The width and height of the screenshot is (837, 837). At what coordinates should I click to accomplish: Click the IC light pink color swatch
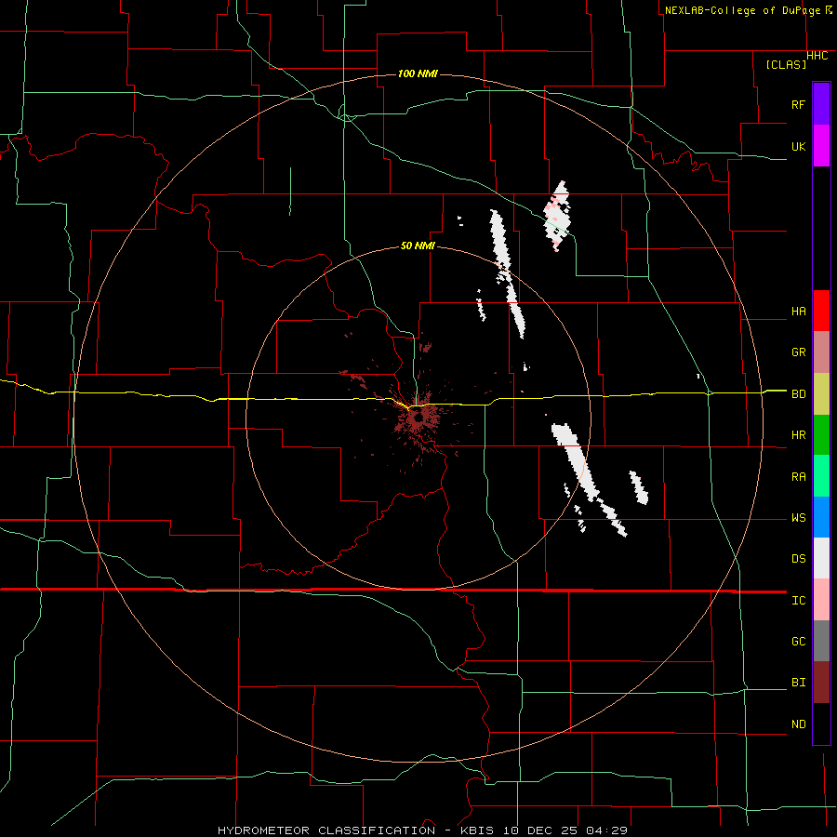coord(821,600)
